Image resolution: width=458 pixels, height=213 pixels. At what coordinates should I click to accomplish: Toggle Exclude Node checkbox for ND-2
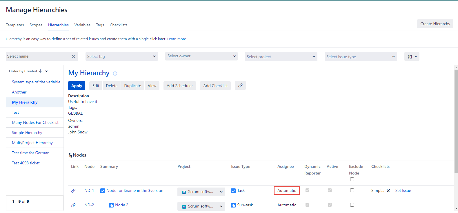point(352,205)
